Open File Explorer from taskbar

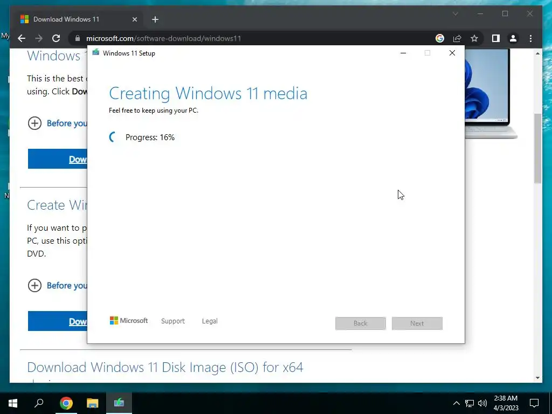[92, 403]
